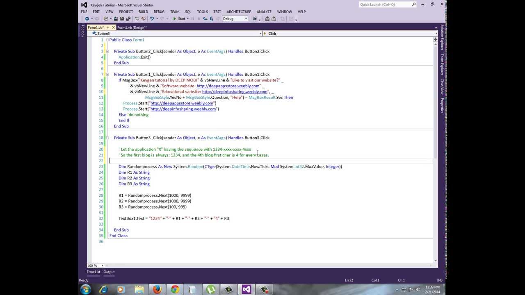Open uTorrent from the taskbar

tap(211, 289)
